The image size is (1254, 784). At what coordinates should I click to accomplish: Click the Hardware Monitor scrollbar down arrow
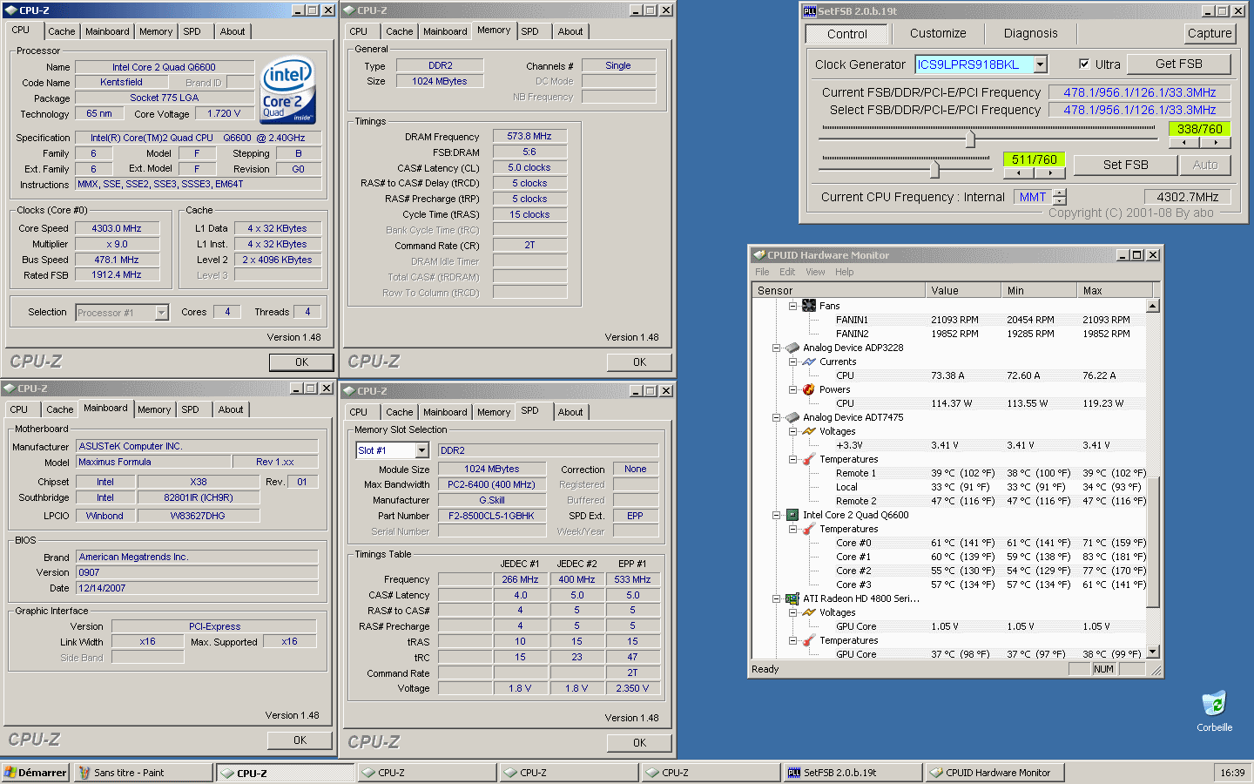[x=1153, y=652]
